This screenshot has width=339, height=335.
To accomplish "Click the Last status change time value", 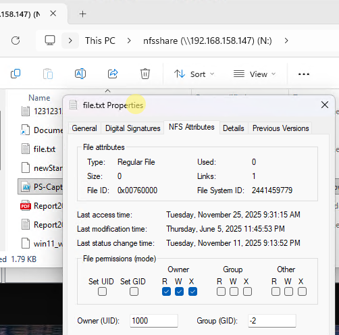I will (x=233, y=243).
